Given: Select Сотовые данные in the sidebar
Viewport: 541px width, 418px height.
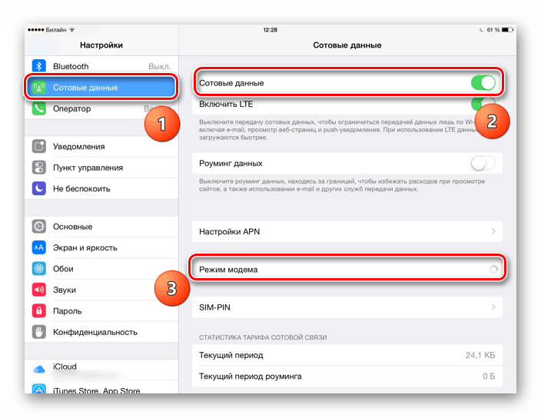Looking at the screenshot, I should (x=101, y=88).
